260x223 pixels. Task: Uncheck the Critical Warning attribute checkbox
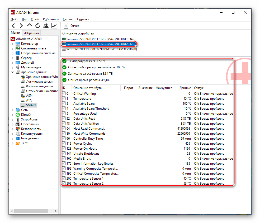pos(64,94)
